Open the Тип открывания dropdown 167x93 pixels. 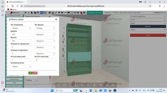point(21,28)
